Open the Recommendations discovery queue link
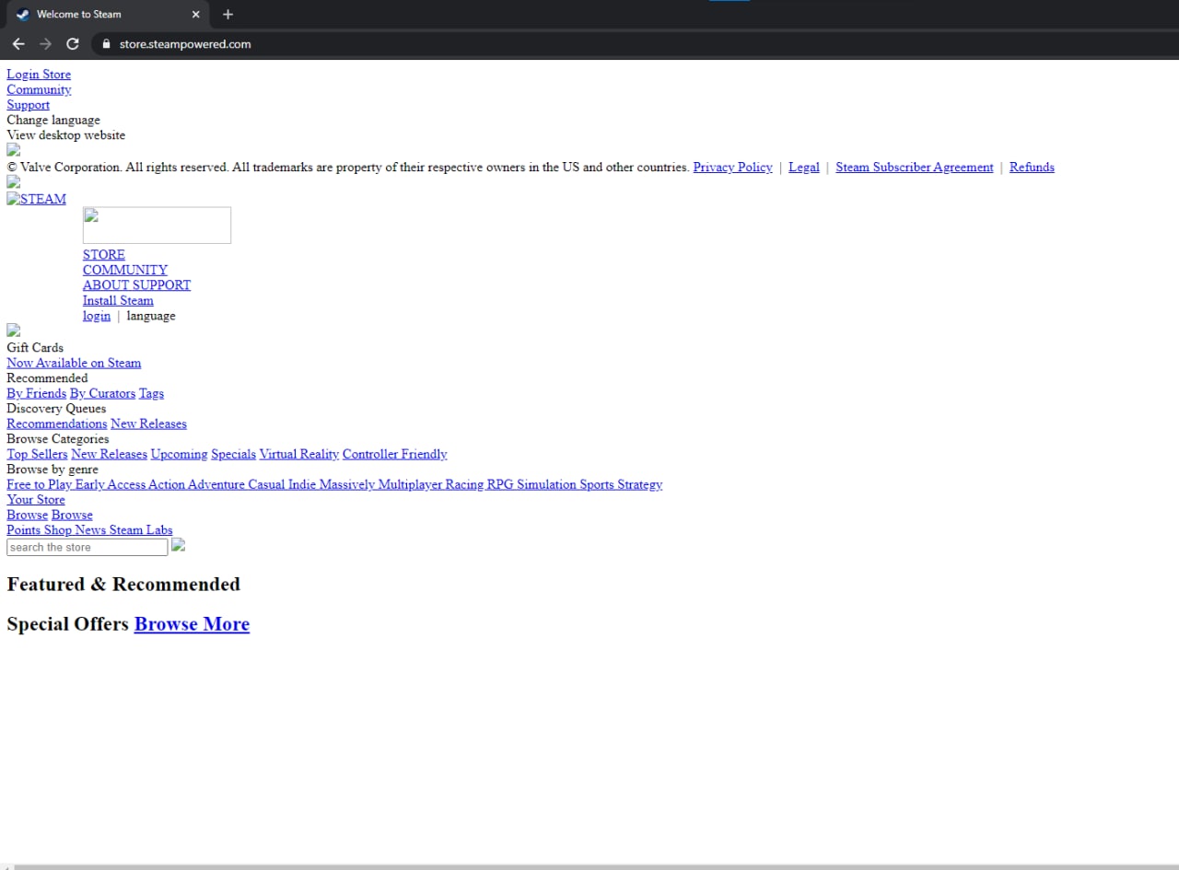The height and width of the screenshot is (870, 1179). pyautogui.click(x=57, y=423)
